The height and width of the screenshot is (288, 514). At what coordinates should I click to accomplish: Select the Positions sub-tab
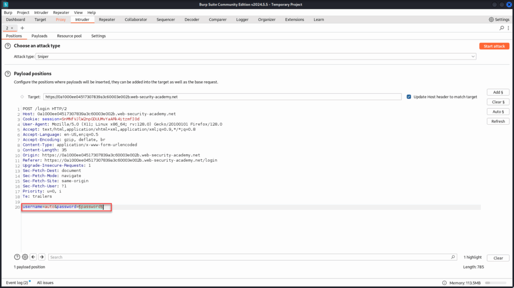(14, 36)
